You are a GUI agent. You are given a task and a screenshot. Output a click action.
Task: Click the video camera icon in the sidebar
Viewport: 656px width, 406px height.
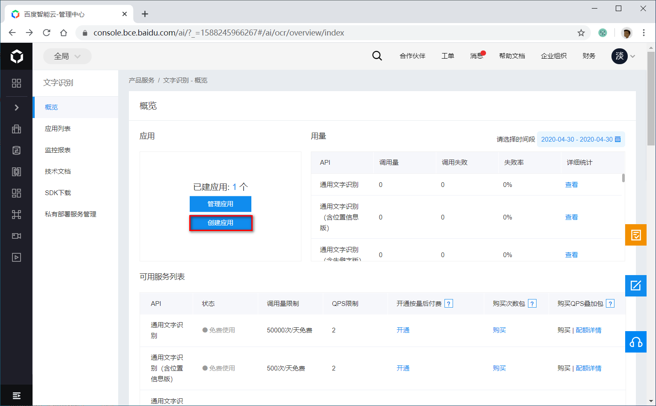pyautogui.click(x=16, y=236)
